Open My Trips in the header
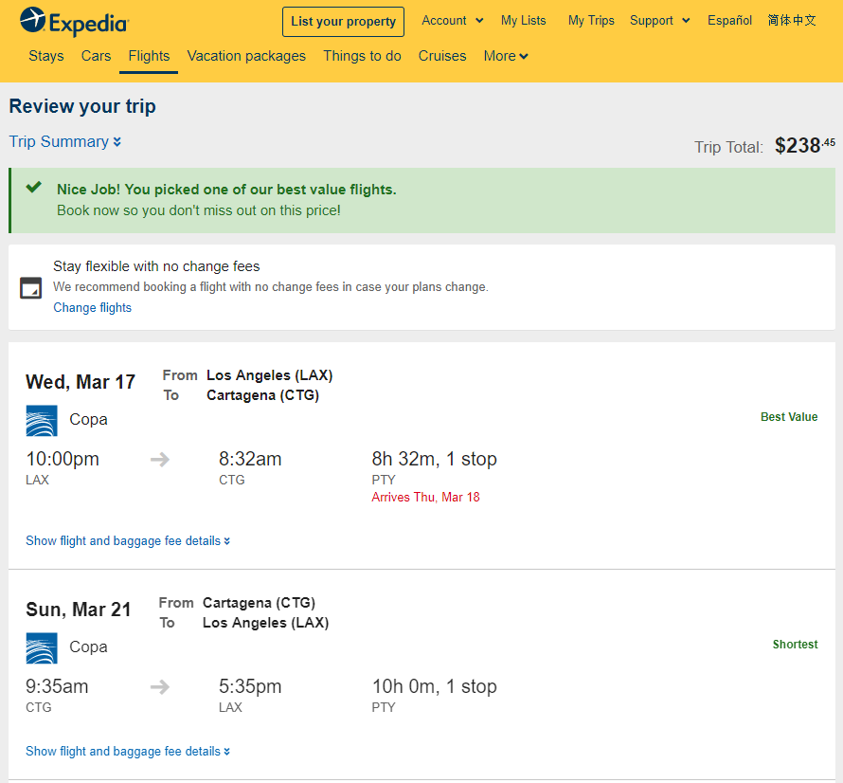This screenshot has width=843, height=783. (591, 21)
